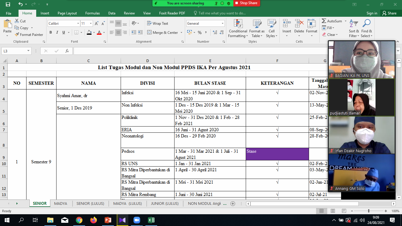
Task: Toggle Bold formatting
Action: [51, 33]
